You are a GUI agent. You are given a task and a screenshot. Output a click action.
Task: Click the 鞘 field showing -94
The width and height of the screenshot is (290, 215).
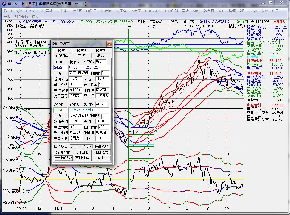click(102, 138)
